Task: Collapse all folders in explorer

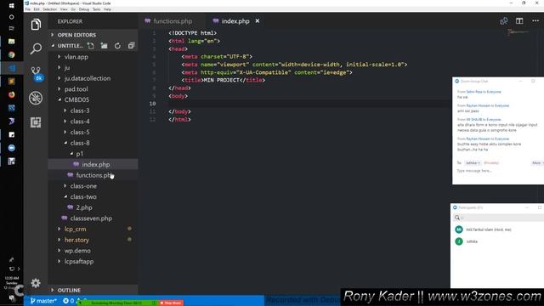Action: (131, 45)
